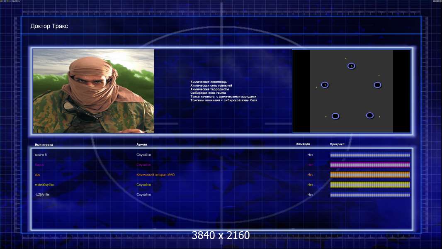Click the Имя игрока column header
This screenshot has width=442, height=249.
(44, 145)
